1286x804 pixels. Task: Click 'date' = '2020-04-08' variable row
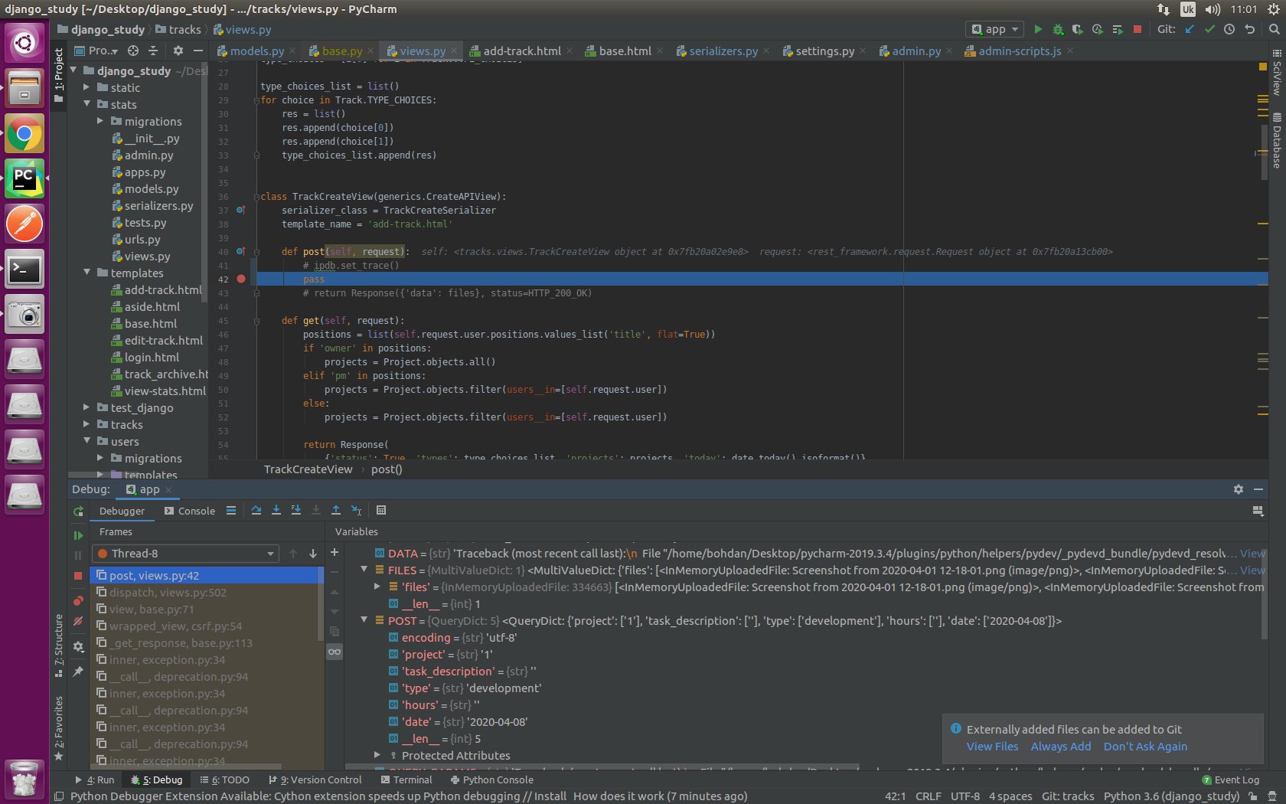458,721
